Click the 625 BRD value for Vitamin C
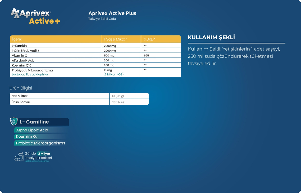 click(146, 56)
